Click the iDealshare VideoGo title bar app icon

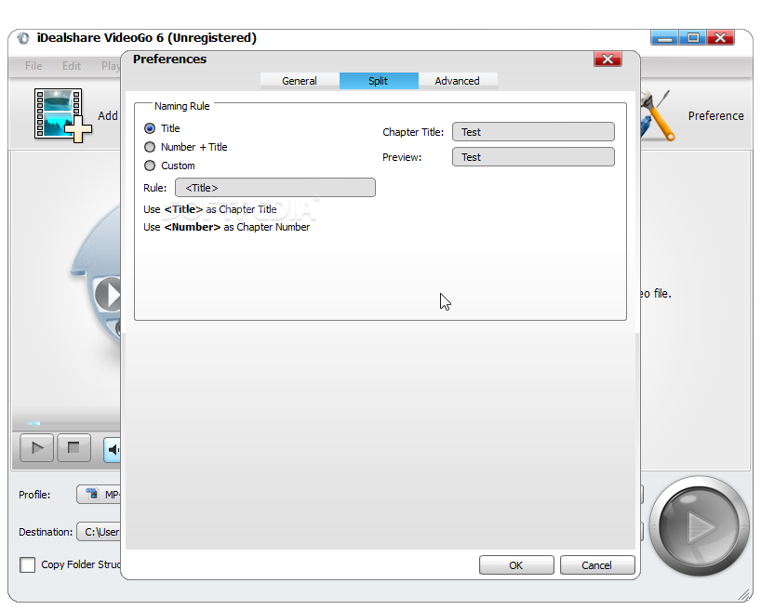tap(23, 38)
